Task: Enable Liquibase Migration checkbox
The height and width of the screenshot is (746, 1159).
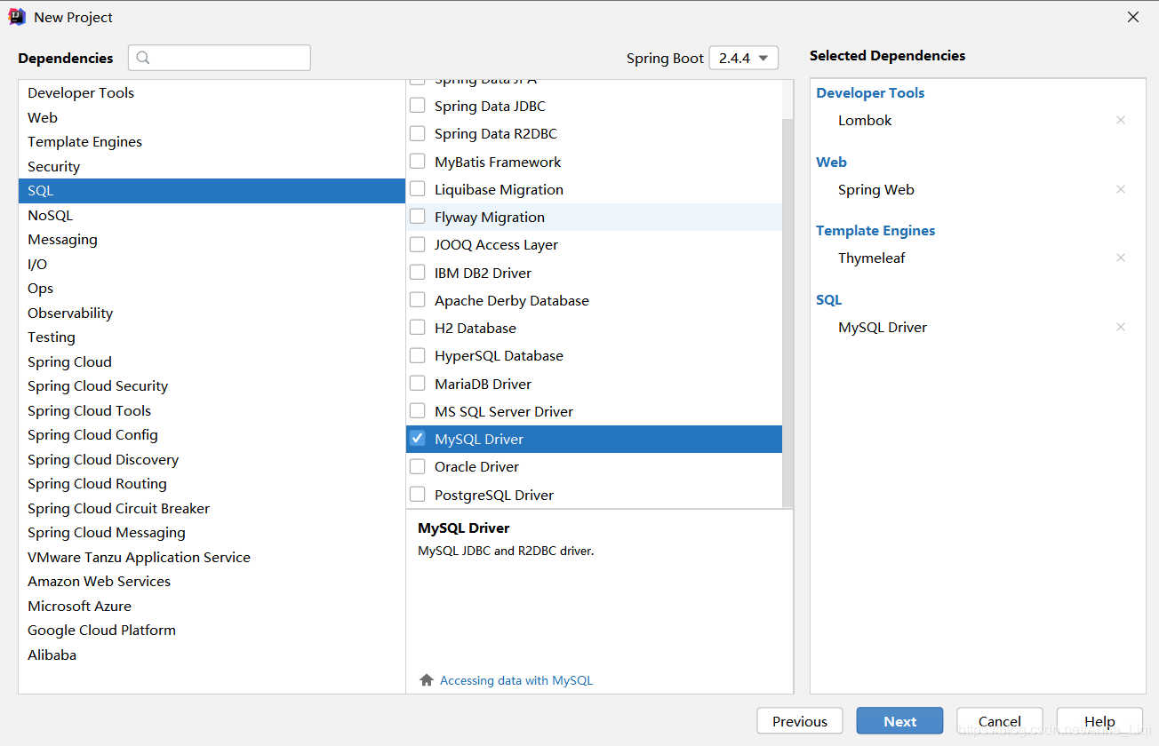Action: (x=417, y=189)
